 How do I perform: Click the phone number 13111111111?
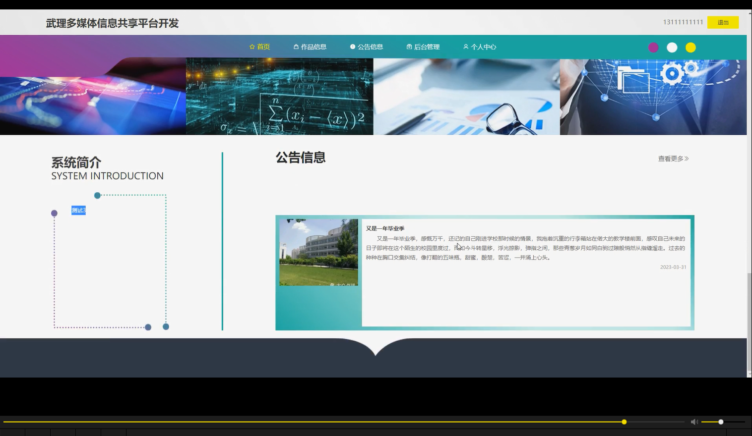coord(683,22)
